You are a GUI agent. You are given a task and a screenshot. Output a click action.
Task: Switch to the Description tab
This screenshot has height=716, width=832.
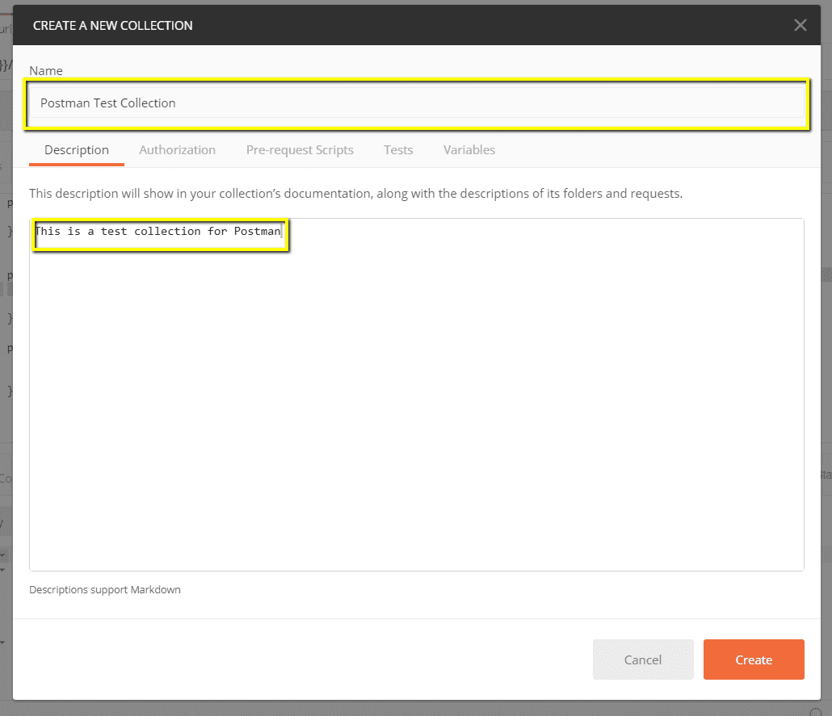tap(77, 150)
